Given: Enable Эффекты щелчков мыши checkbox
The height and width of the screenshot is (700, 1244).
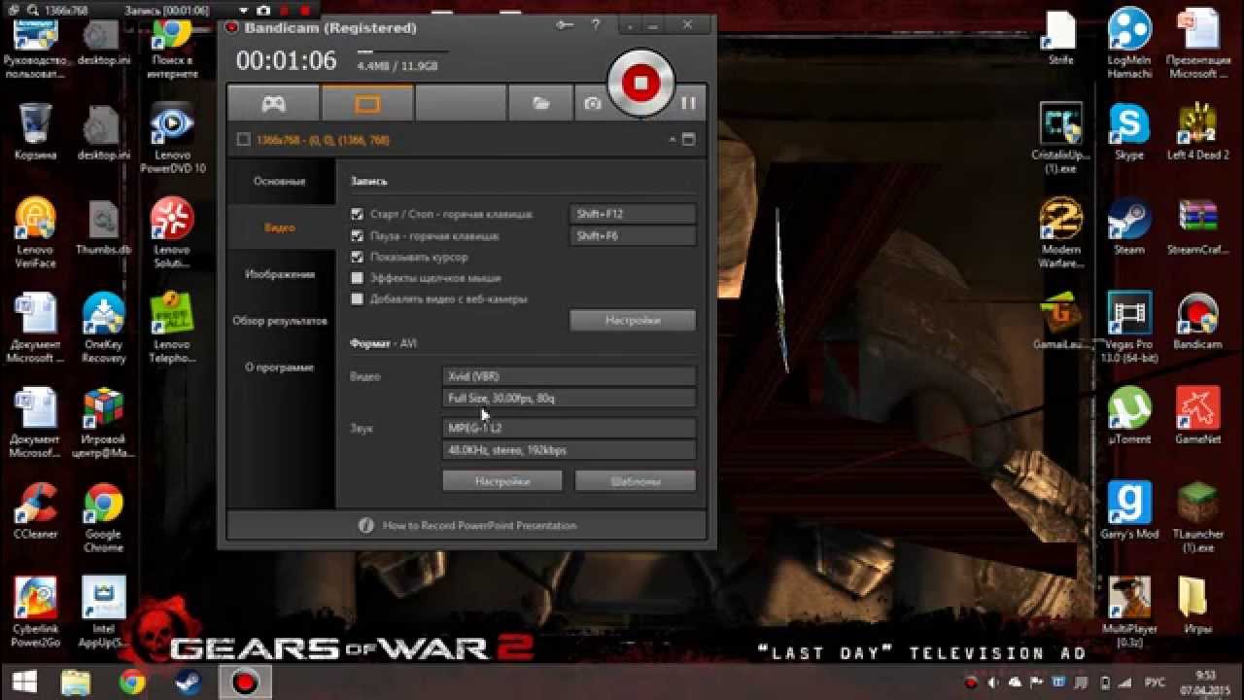Looking at the screenshot, I should click(x=358, y=278).
